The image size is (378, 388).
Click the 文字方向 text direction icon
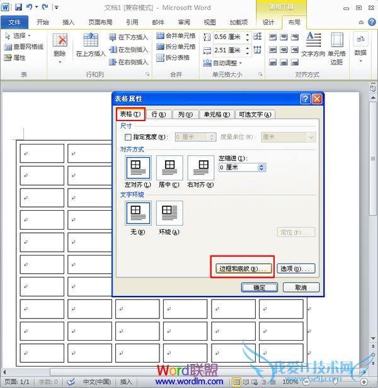coord(313,45)
